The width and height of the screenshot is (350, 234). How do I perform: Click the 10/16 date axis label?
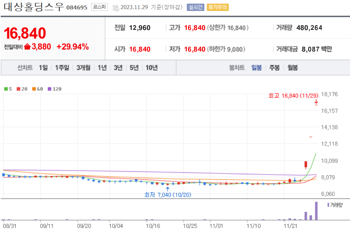click(153, 226)
